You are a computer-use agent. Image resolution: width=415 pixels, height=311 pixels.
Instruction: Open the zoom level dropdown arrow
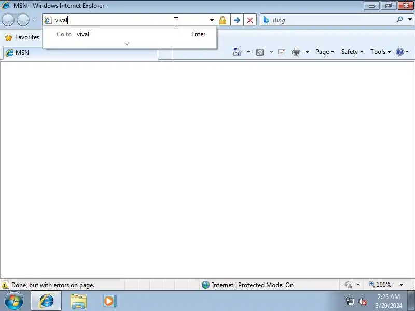(x=401, y=285)
